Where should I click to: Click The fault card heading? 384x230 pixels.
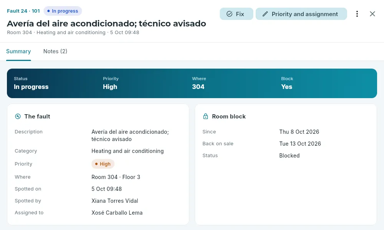37,117
